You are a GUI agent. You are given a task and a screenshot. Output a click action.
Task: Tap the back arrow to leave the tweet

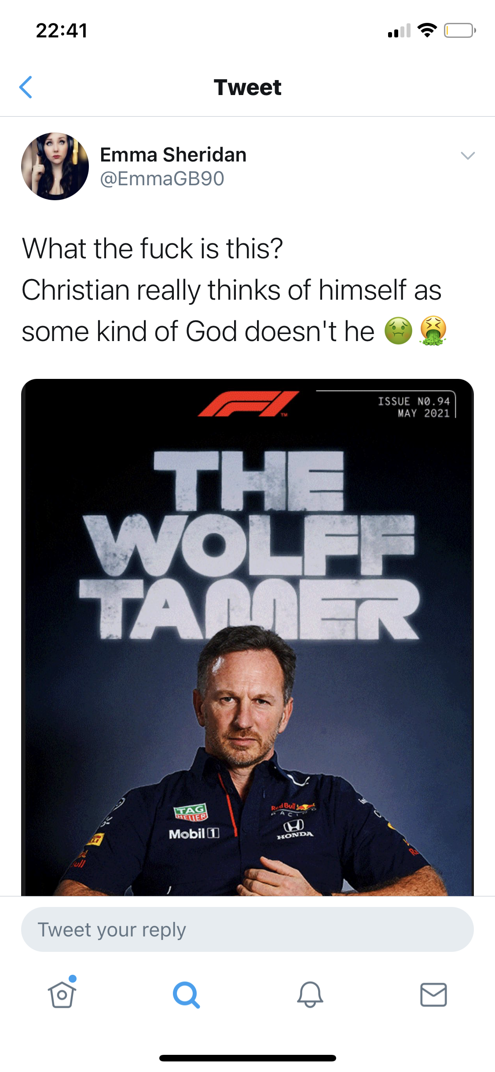[26, 87]
